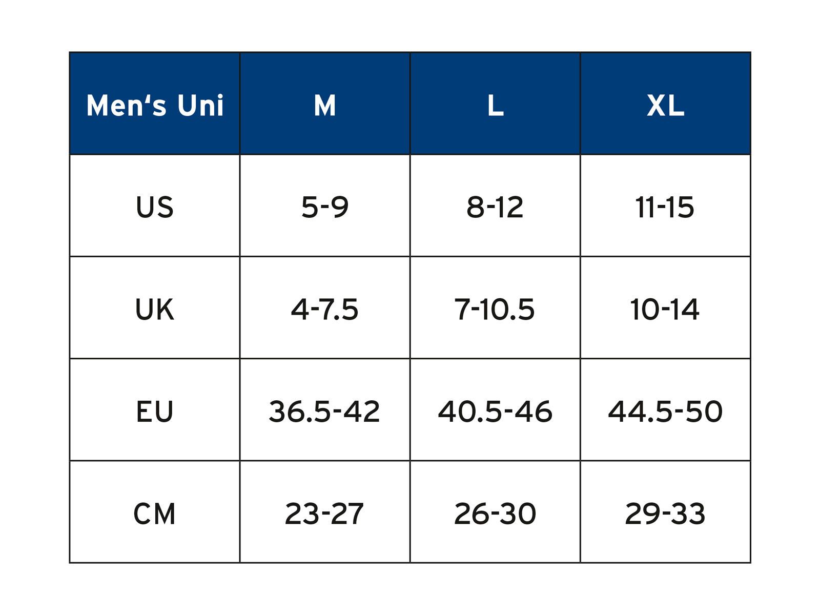The image size is (820, 615).
Task: Select the L size column header
Action: (x=495, y=105)
